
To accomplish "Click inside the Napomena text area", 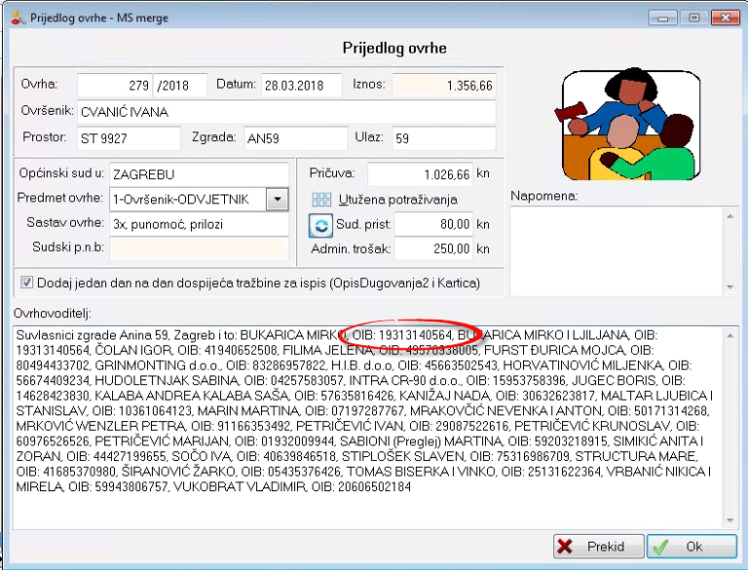I will pyautogui.click(x=614, y=250).
